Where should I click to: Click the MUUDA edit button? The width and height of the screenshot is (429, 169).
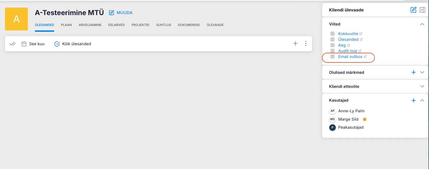tap(121, 13)
